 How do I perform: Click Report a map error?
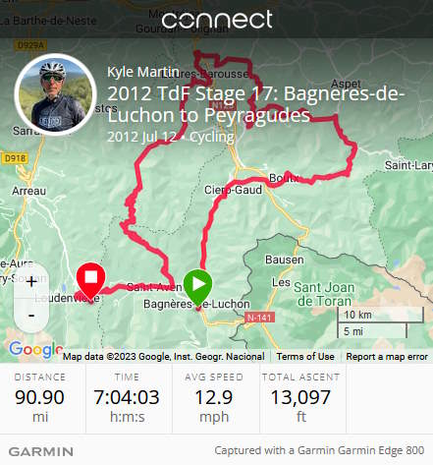point(387,357)
